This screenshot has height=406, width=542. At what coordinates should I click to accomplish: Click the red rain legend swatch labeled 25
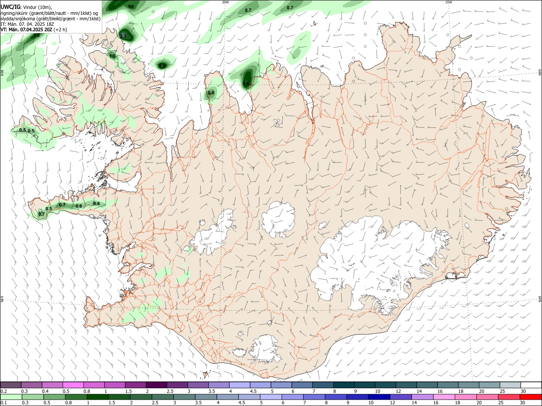pyautogui.click(x=509, y=397)
